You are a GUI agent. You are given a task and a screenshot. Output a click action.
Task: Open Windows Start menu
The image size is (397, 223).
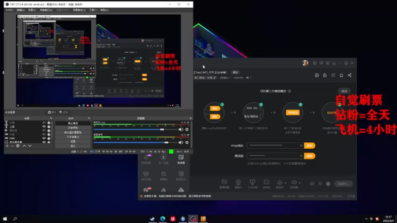pyautogui.click(x=5, y=219)
